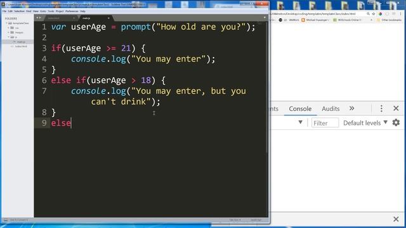Screen dimensions: 406x228
Task: Click the console Filter input field
Action: [x=325, y=123]
